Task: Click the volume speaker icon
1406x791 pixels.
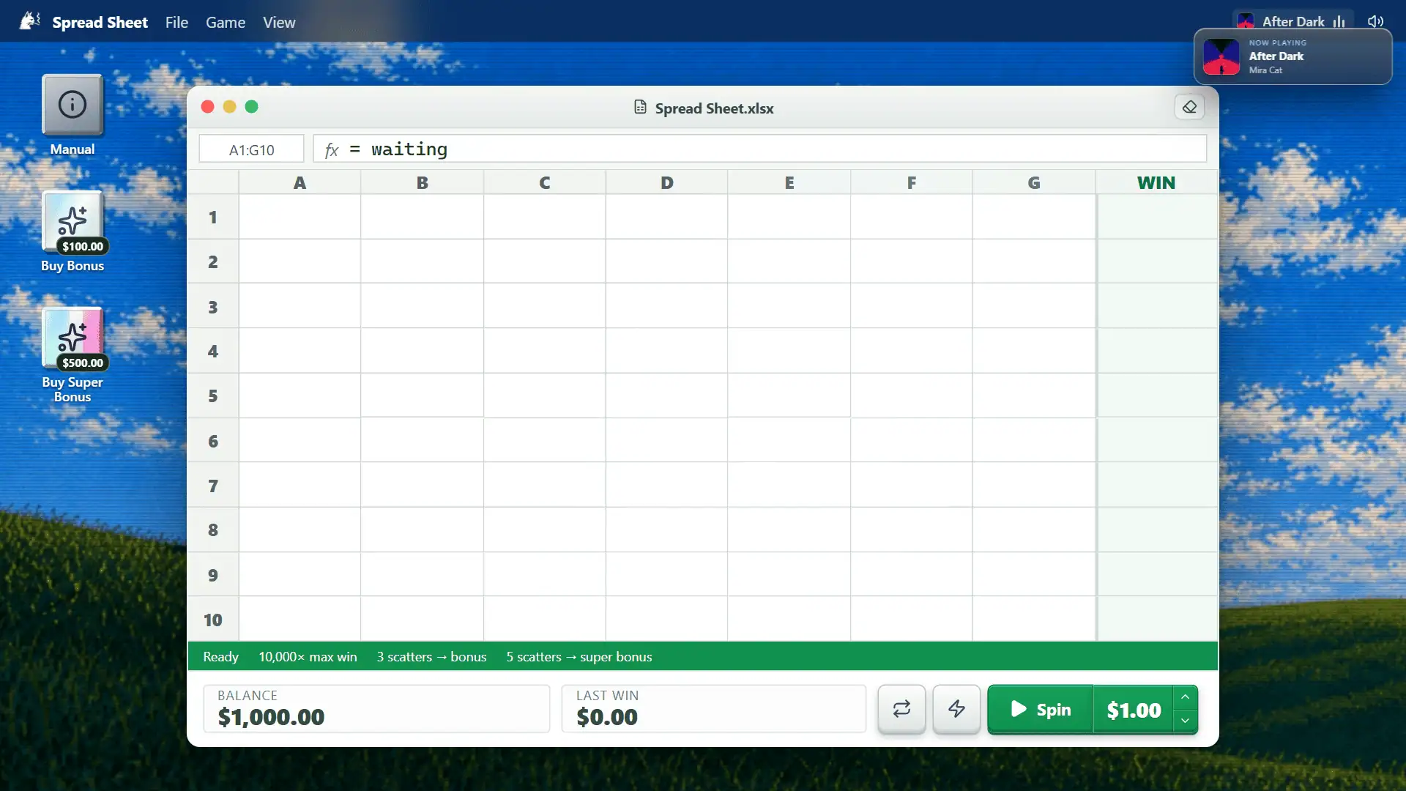Action: [x=1375, y=21]
